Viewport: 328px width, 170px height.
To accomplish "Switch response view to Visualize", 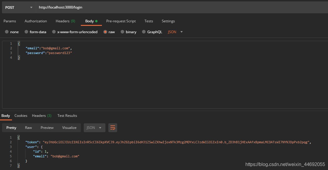I will pos(69,128).
